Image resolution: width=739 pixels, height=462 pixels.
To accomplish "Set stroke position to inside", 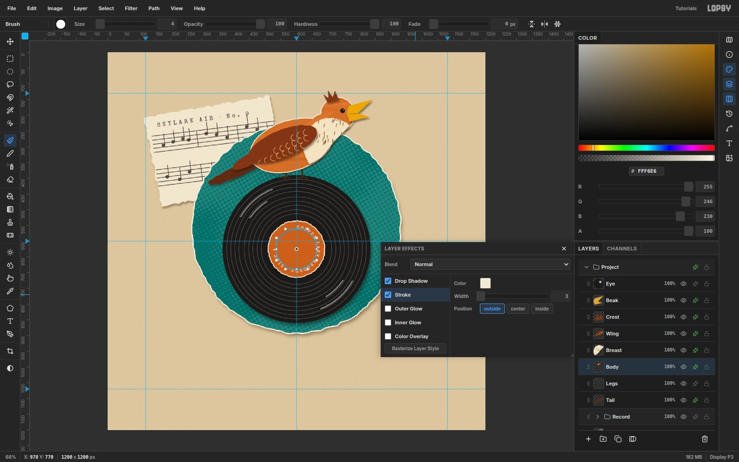I will coord(542,309).
